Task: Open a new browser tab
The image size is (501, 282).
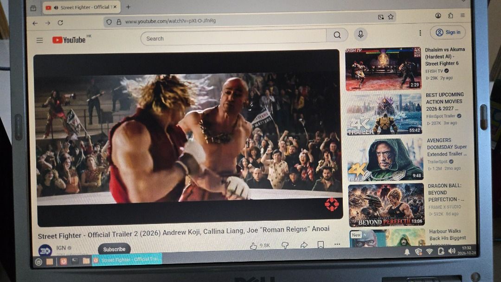Action: 128,6
